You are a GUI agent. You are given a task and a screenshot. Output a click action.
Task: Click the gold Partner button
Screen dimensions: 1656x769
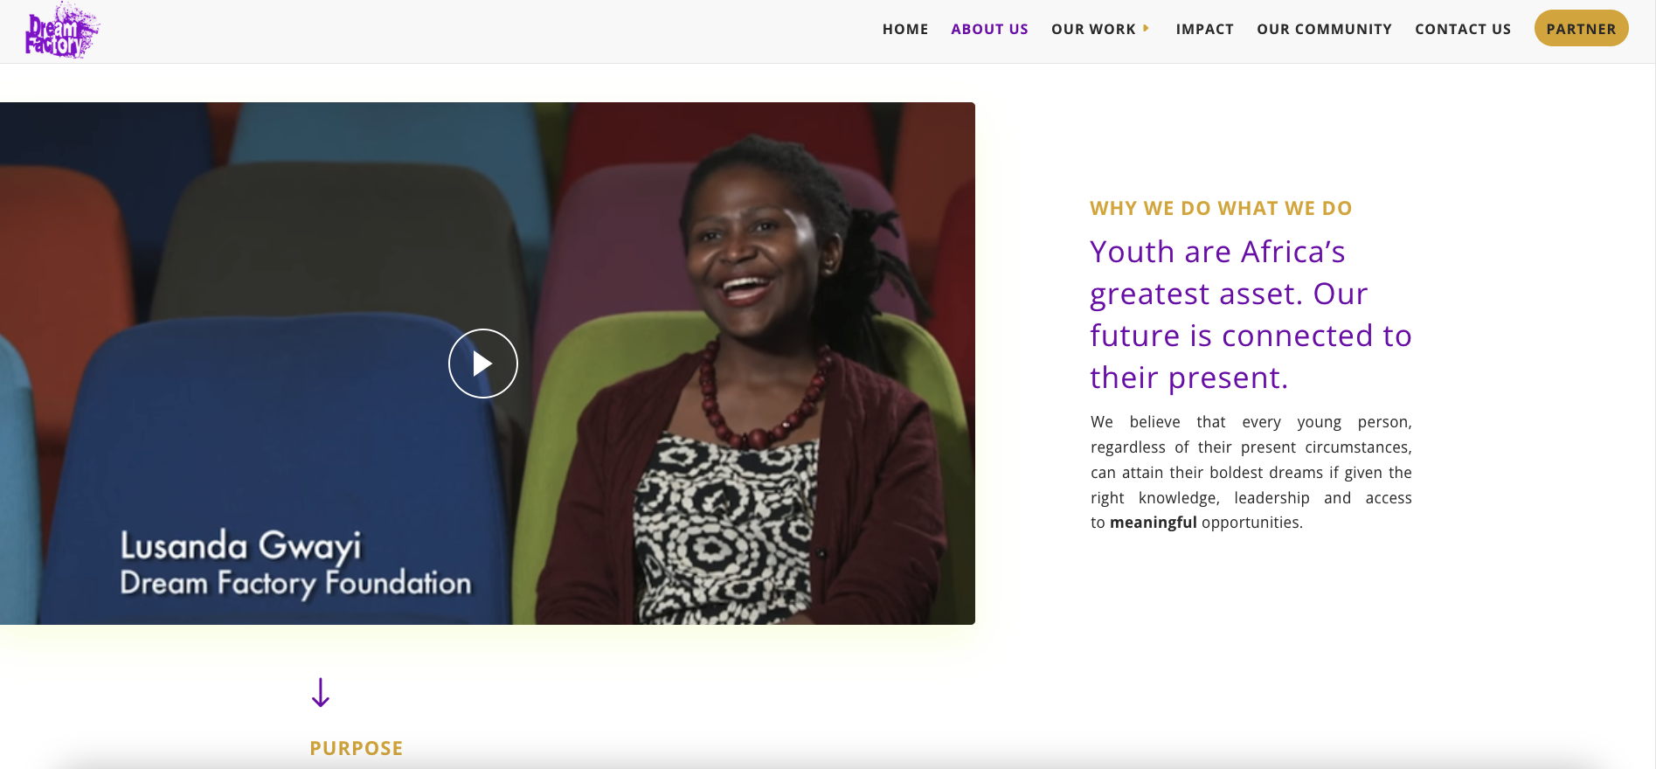pyautogui.click(x=1581, y=28)
